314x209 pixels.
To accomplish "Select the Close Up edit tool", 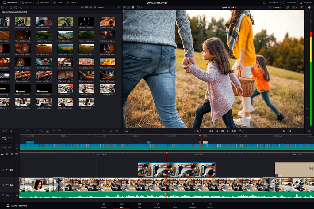I will [x=47, y=131].
